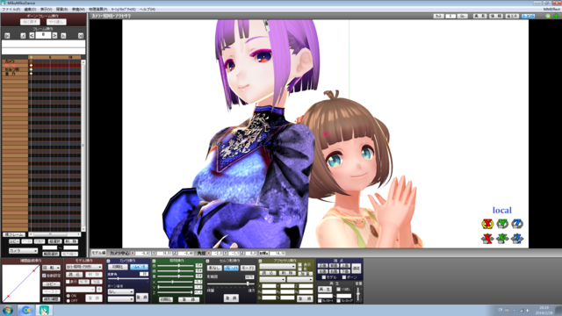Toggle the checkbox in interpolation curve panel
562x316 pixels.
44,276
